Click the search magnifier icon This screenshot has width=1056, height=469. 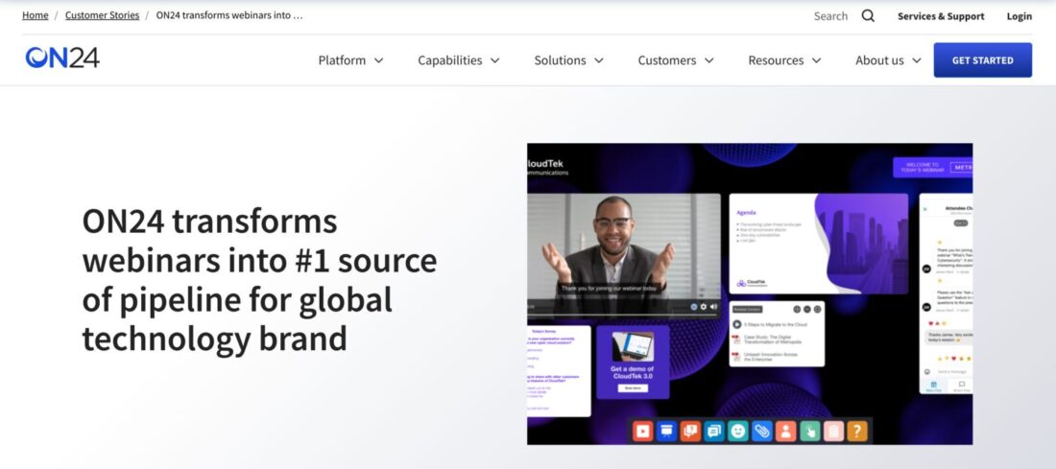click(x=868, y=16)
